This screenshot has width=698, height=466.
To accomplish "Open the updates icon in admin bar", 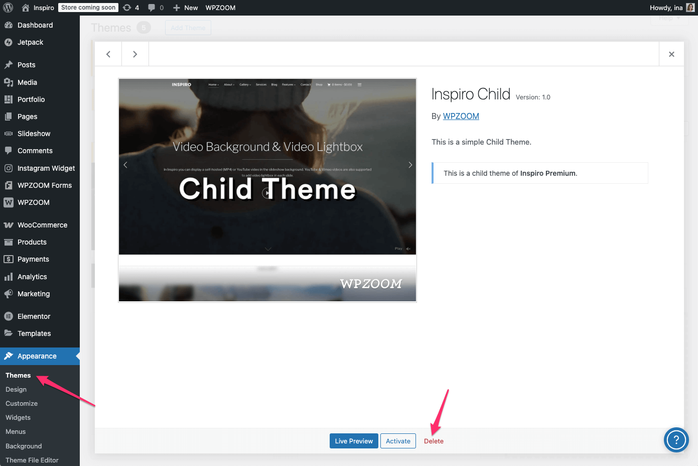I will point(127,8).
